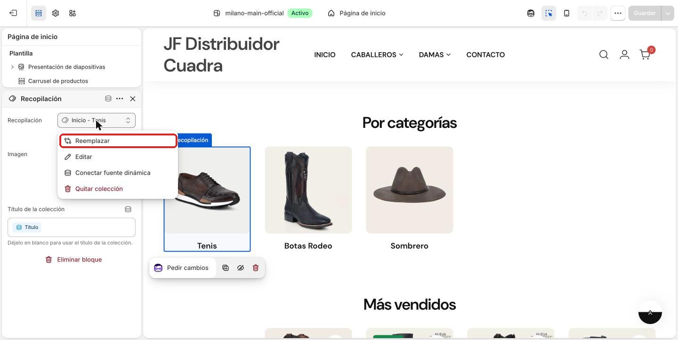Delete block via floating trash icon
Viewport: 678px width, 340px height.
256,268
